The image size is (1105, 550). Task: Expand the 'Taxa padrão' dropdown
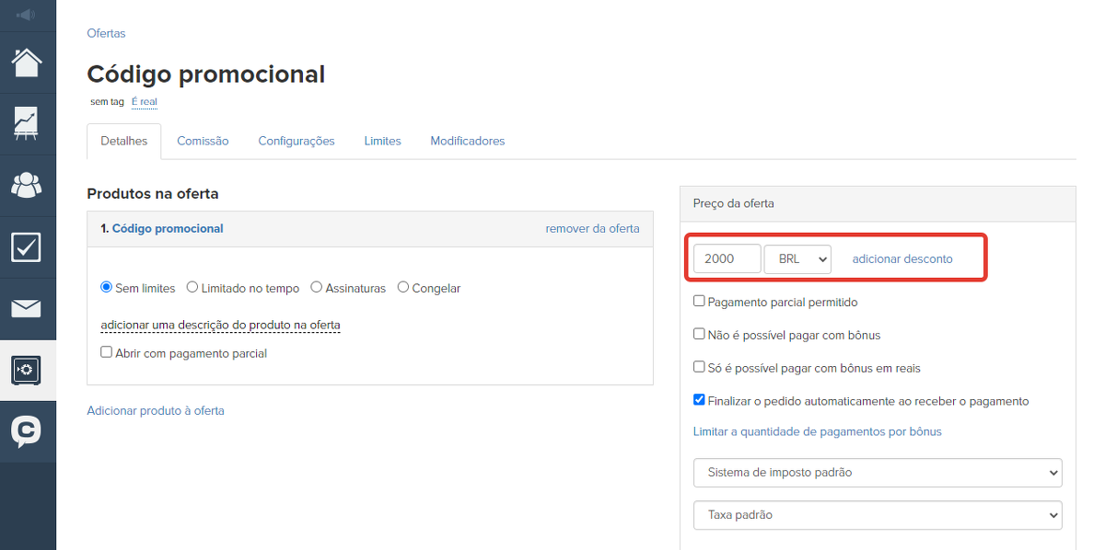click(x=877, y=515)
